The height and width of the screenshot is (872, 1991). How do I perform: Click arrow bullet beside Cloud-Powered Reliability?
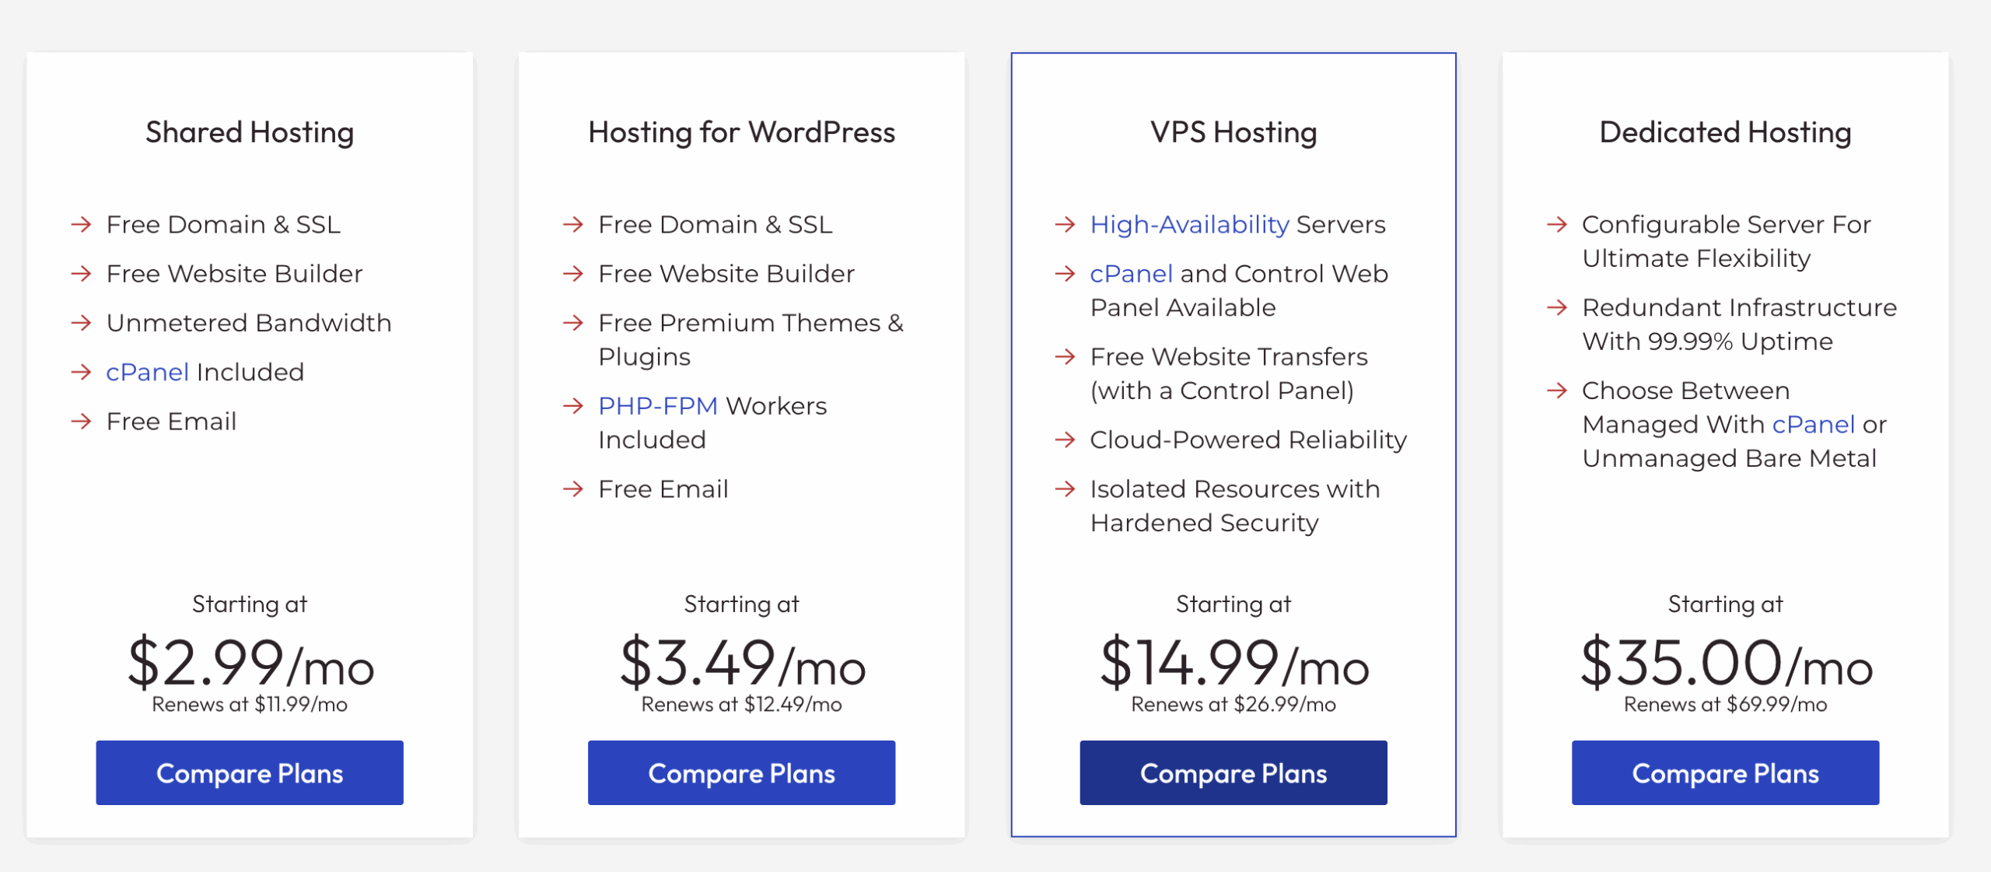coord(1065,440)
